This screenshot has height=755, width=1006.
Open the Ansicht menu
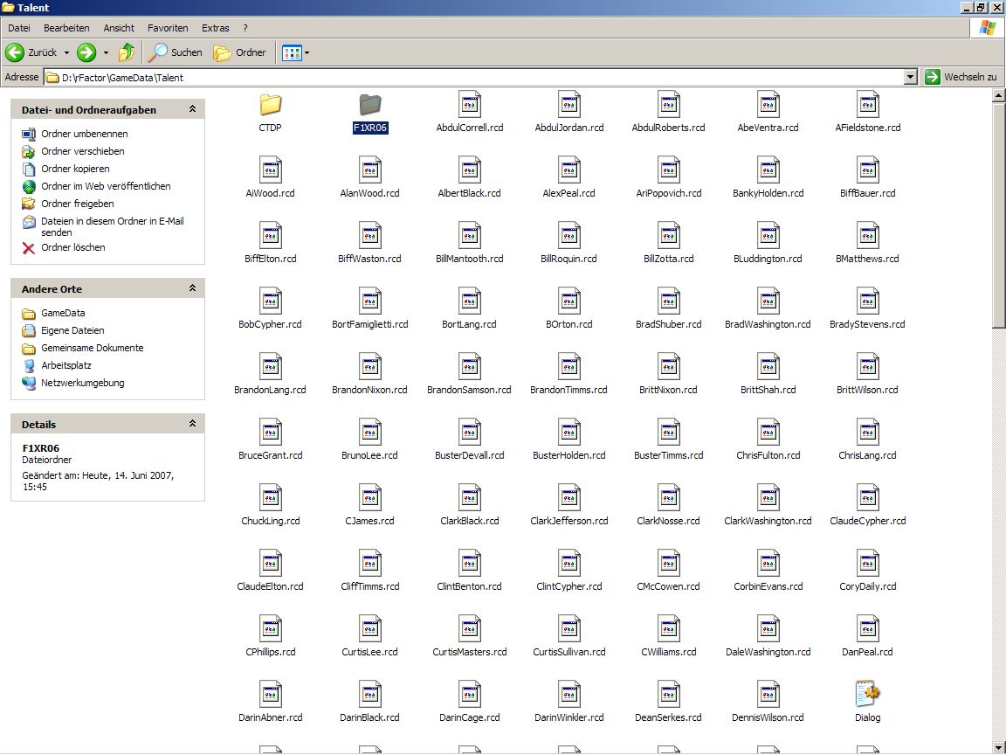[x=119, y=28]
